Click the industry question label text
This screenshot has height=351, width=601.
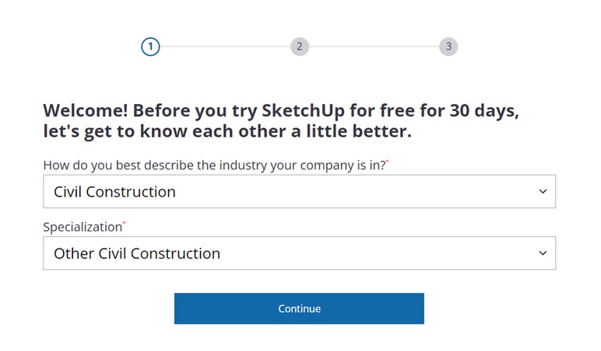[213, 165]
